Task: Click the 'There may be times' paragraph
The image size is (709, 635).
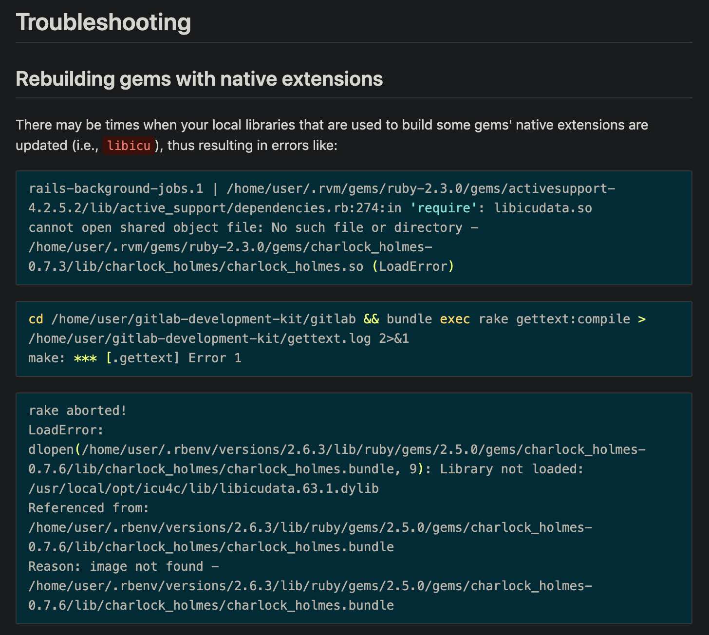Action: [x=332, y=135]
